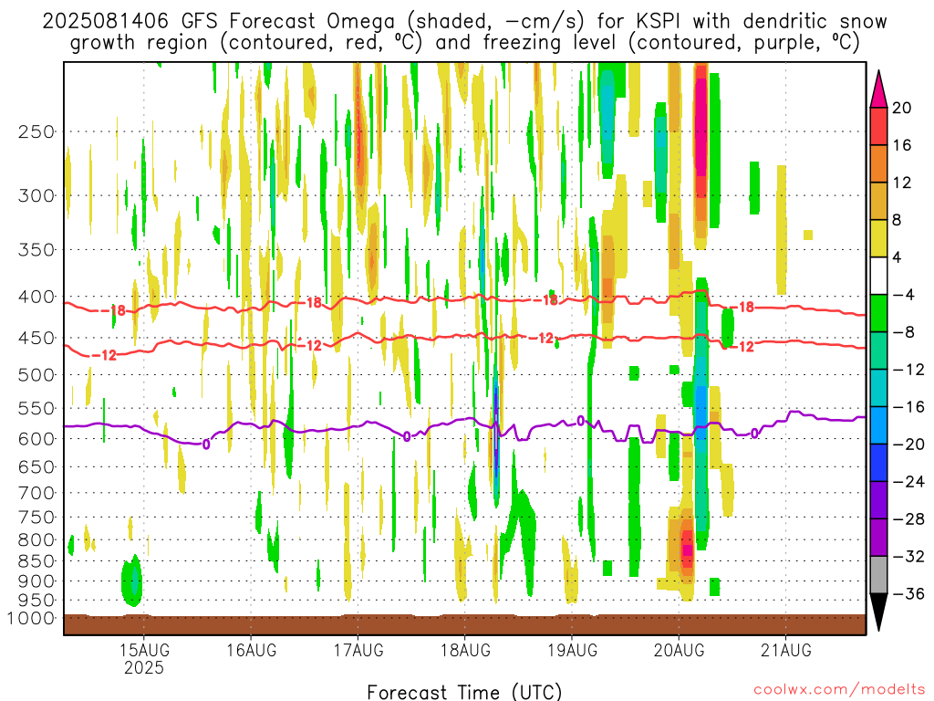
Task: Click the red 16-to-20 colorbar segment
Action: click(x=878, y=126)
